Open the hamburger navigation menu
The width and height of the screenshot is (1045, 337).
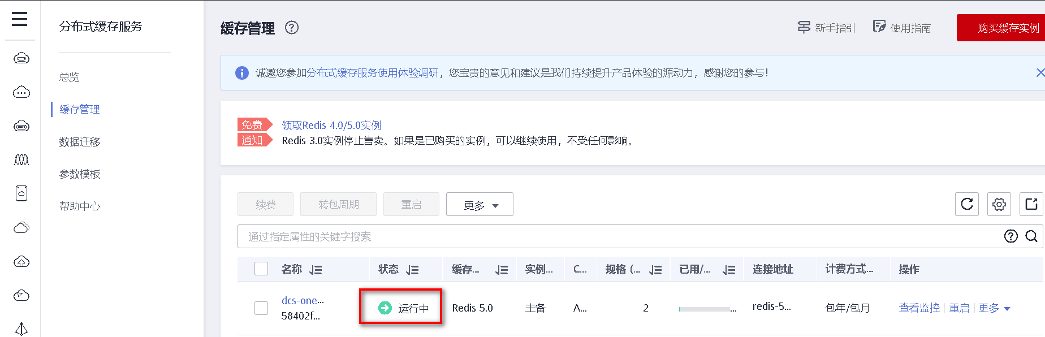20,19
